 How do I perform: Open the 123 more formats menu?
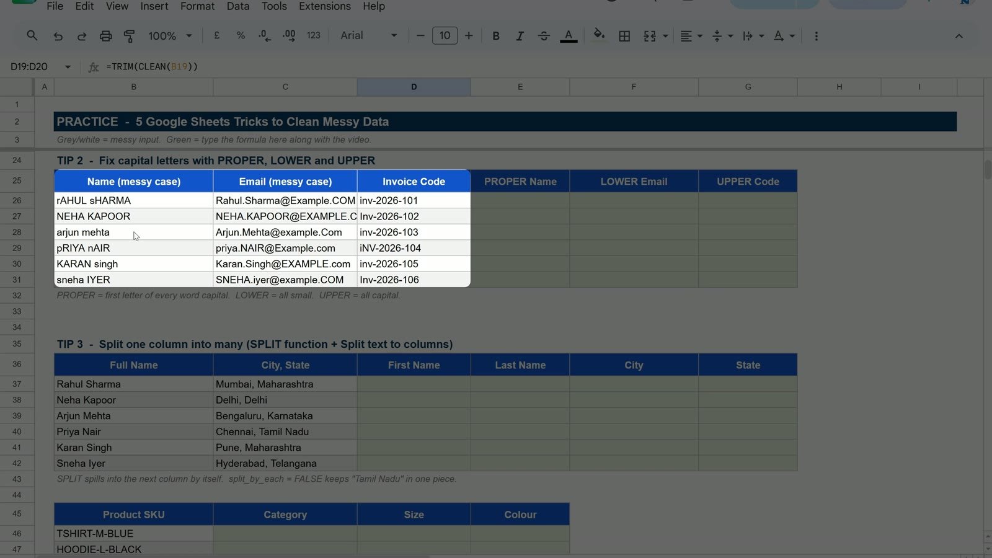click(314, 36)
